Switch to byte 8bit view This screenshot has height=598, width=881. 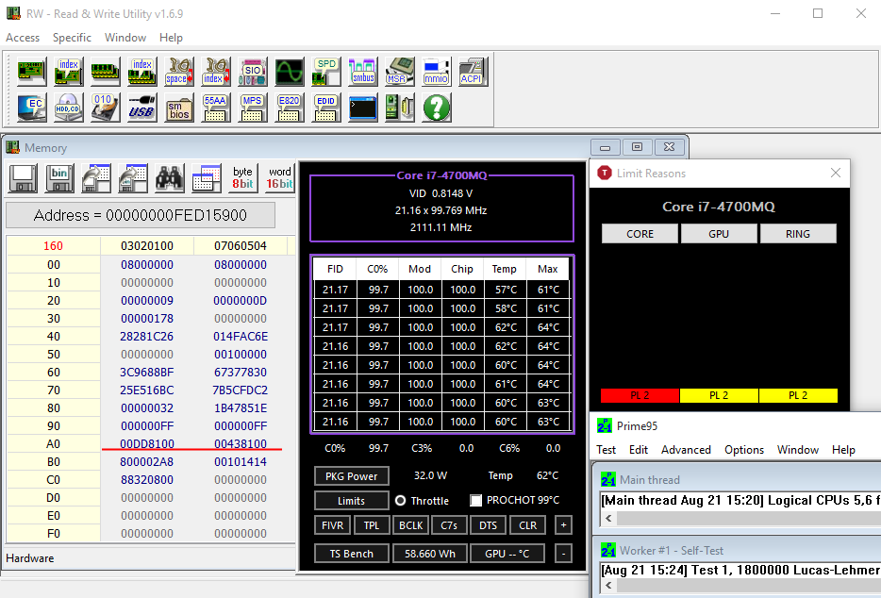pos(243,177)
